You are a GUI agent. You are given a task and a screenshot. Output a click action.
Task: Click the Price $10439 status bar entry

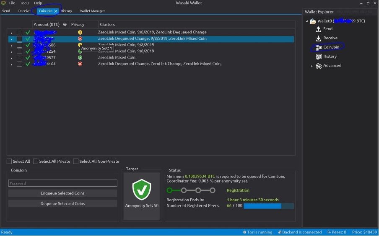[364, 232]
